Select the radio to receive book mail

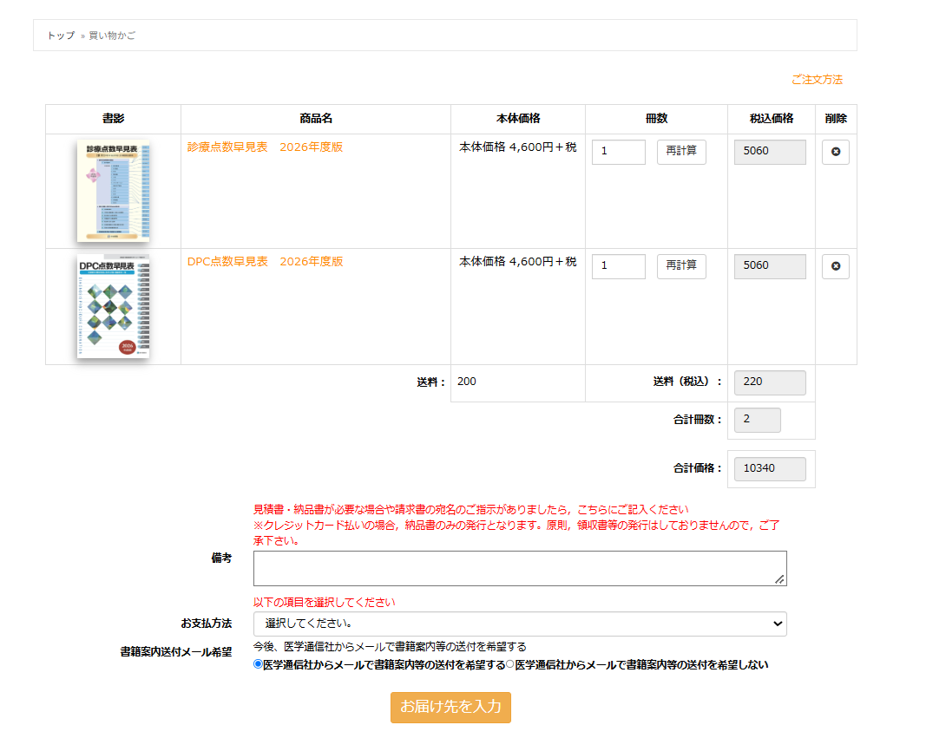click(258, 664)
